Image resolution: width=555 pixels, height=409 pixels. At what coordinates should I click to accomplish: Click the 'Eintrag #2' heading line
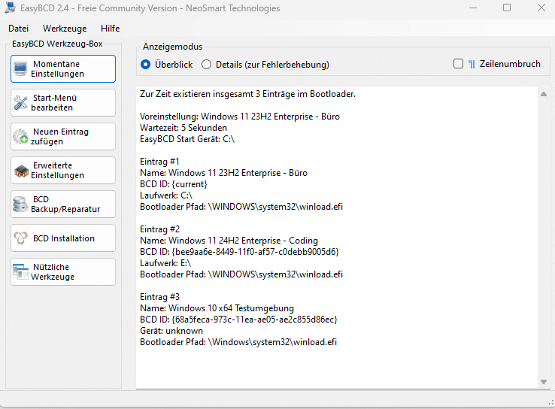click(x=160, y=229)
